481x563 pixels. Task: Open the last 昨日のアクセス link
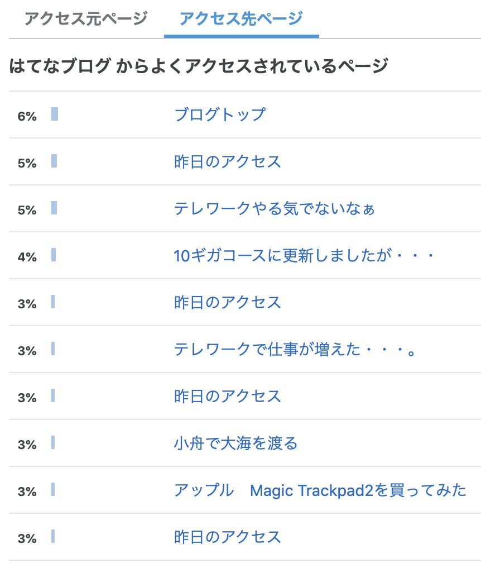coord(228,537)
